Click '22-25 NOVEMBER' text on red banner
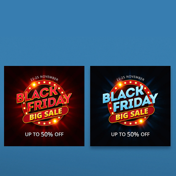Screen dimensions: 176x176 point(44,78)
